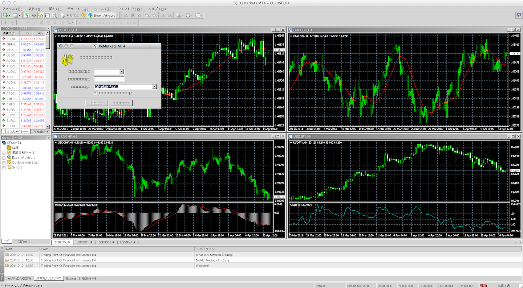Click the Market Watch vertical scrollbar

pyautogui.click(x=48, y=80)
